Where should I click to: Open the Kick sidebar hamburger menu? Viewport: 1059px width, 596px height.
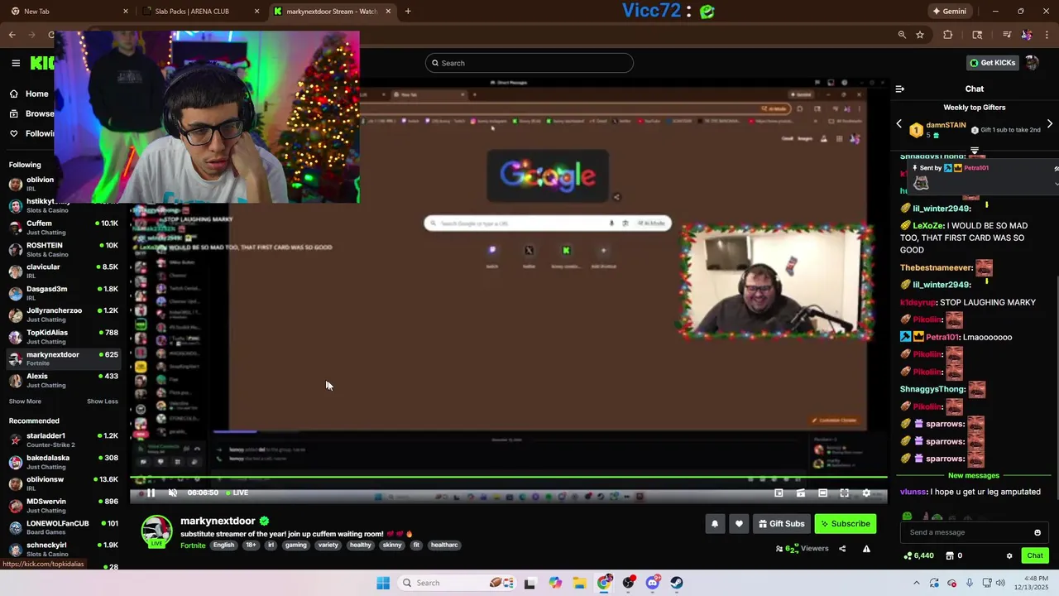[x=16, y=63]
